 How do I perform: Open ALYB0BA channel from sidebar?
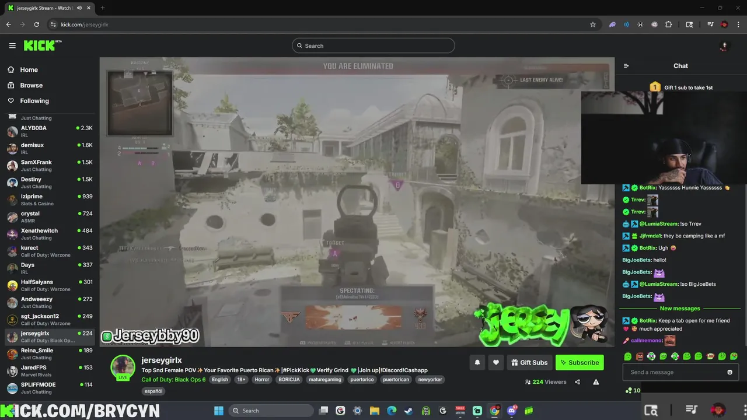(50, 131)
